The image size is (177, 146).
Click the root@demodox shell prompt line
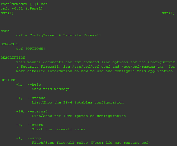tap(24, 4)
